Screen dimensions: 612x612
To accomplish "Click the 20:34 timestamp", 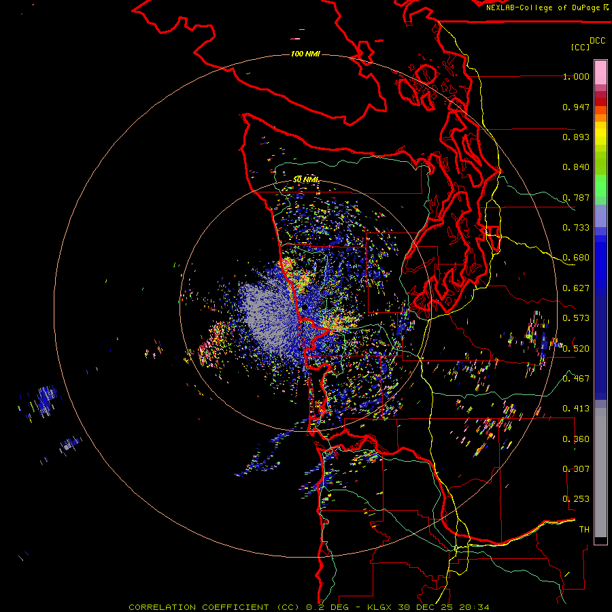I will pyautogui.click(x=474, y=607).
